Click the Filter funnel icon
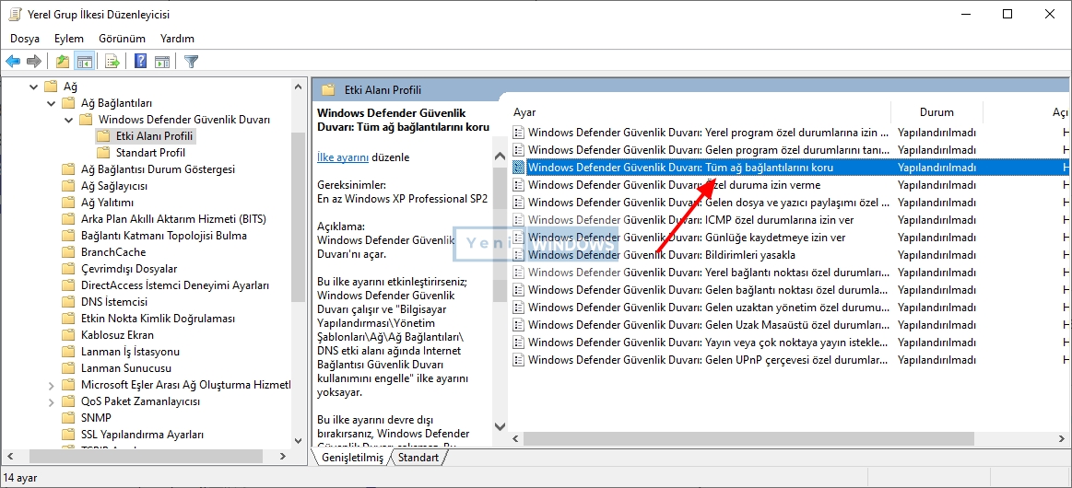1072x488 pixels. point(192,62)
